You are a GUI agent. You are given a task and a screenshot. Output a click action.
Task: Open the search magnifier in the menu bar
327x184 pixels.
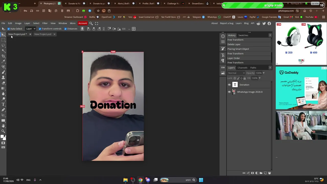(91, 23)
